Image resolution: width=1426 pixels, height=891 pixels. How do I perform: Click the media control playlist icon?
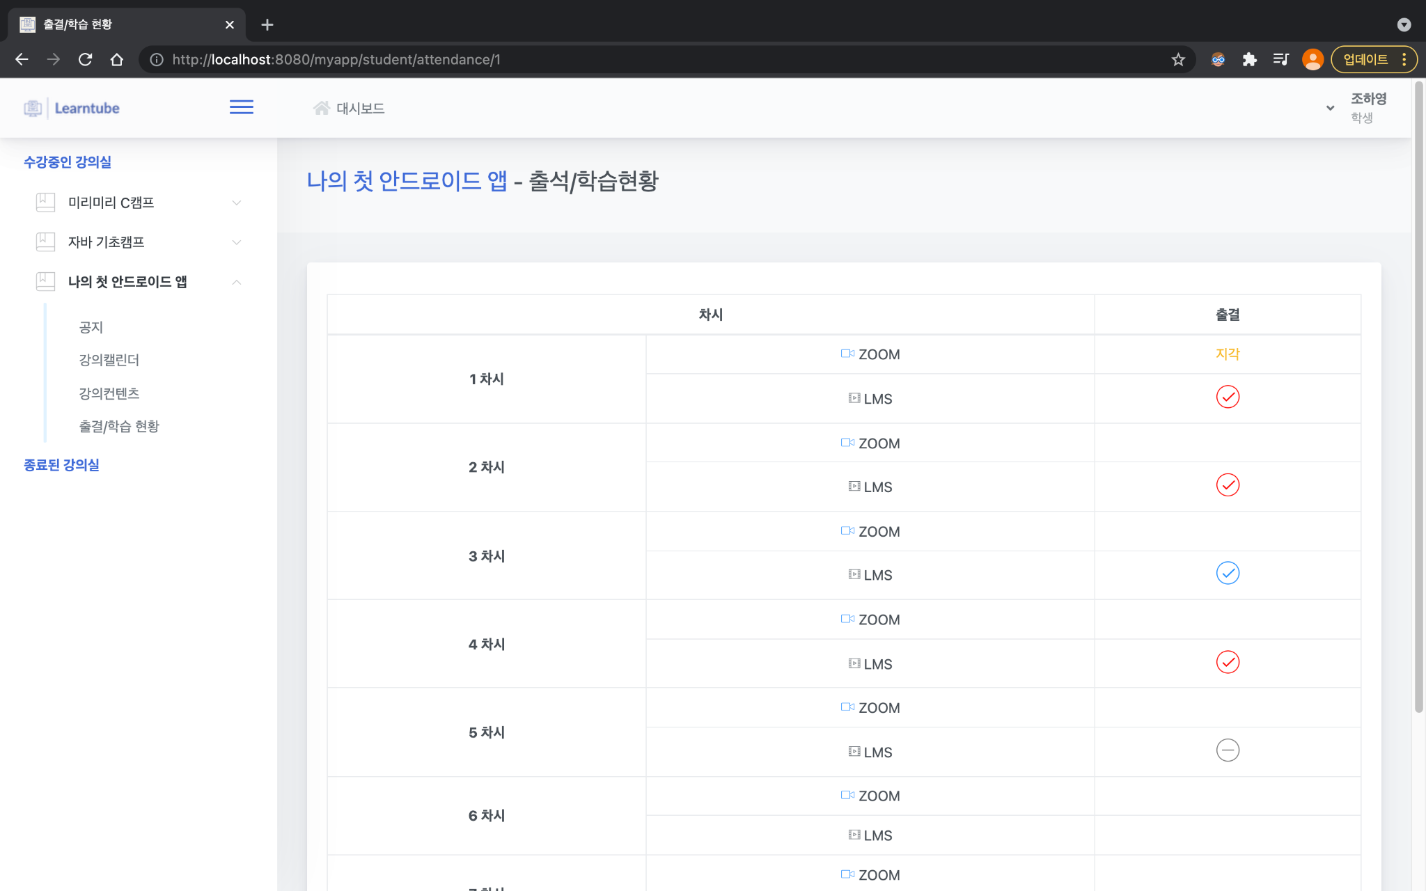tap(1280, 60)
